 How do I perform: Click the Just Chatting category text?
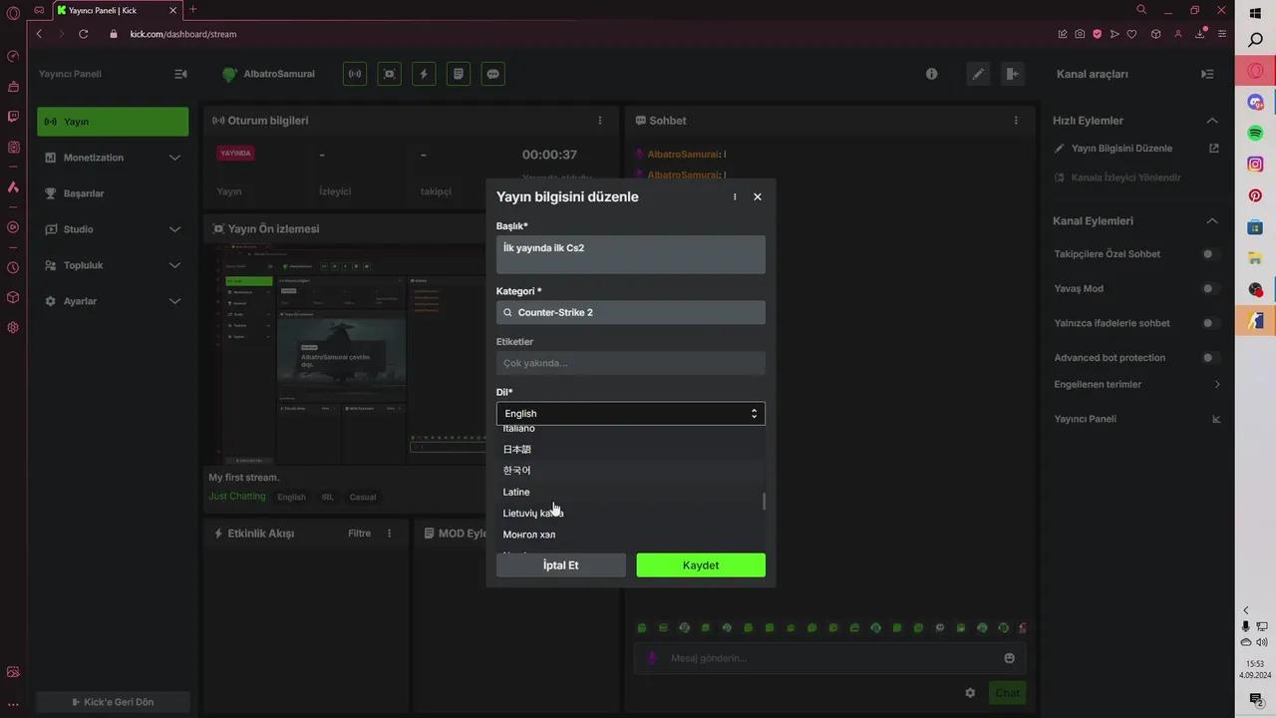[237, 497]
